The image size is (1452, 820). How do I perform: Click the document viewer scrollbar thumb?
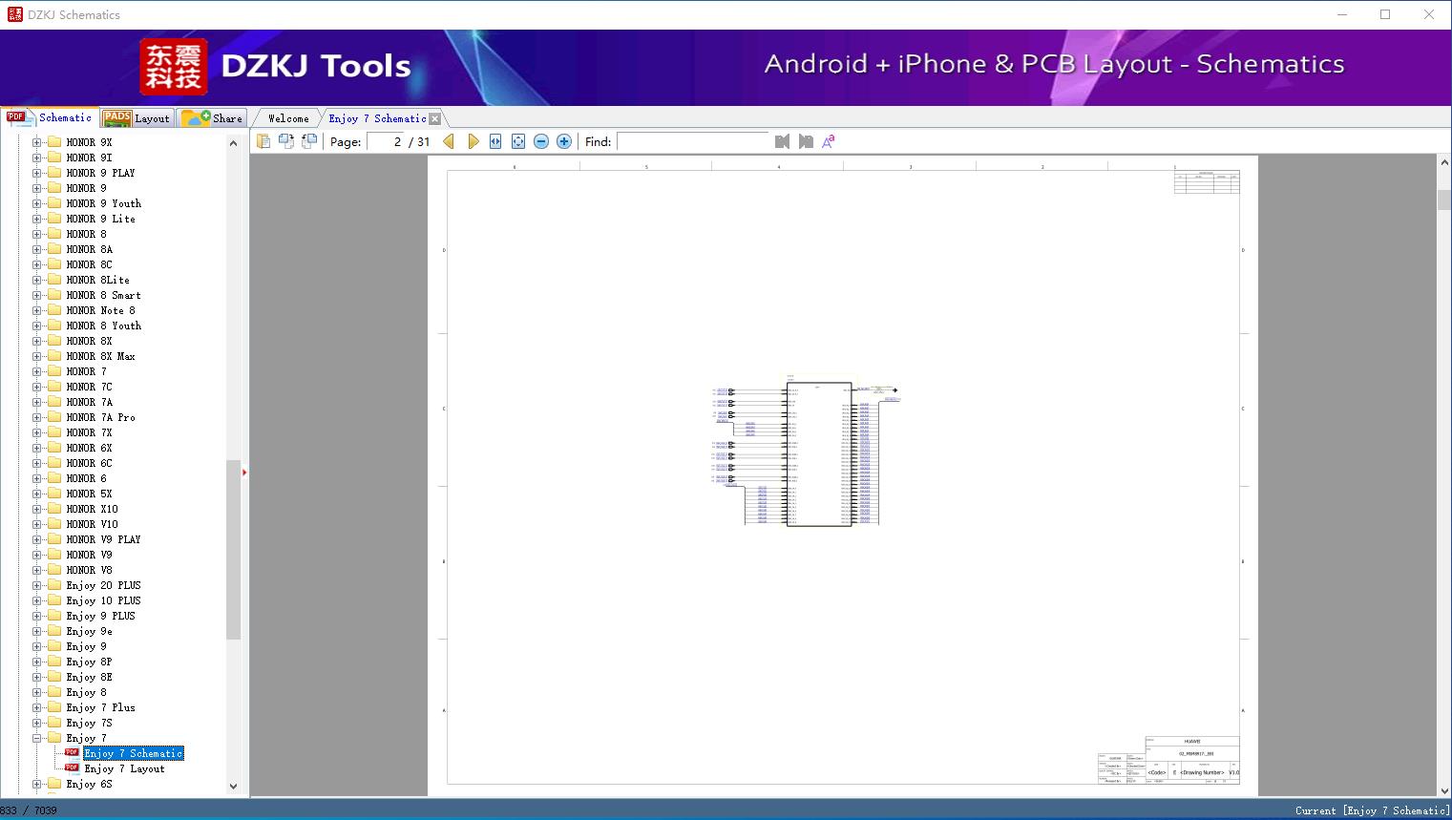pos(1444,200)
